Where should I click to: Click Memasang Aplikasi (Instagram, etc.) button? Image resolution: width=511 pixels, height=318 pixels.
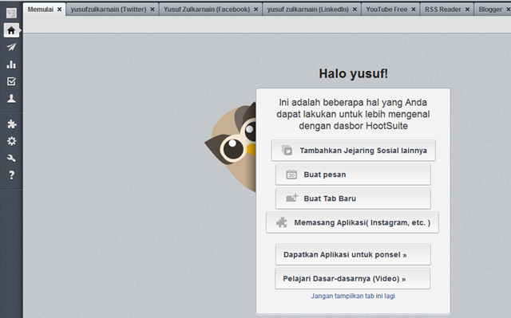[x=352, y=222]
